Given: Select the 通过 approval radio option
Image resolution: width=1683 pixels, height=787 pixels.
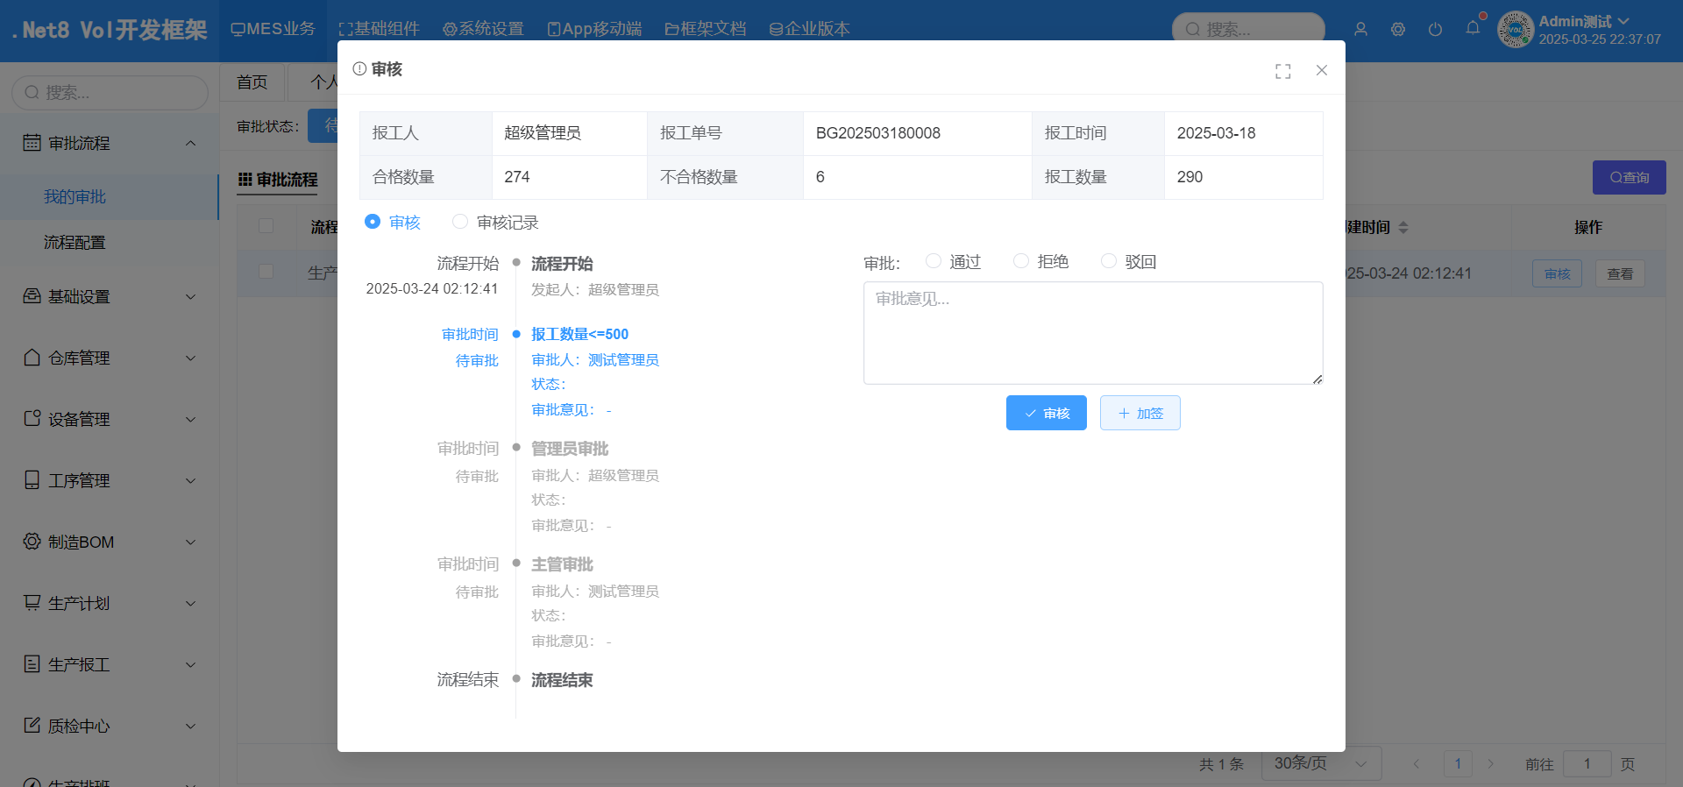Looking at the screenshot, I should click(x=934, y=261).
